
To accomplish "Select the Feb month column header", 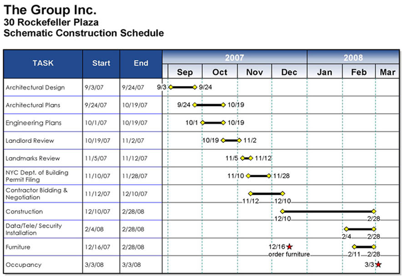I will click(359, 72).
